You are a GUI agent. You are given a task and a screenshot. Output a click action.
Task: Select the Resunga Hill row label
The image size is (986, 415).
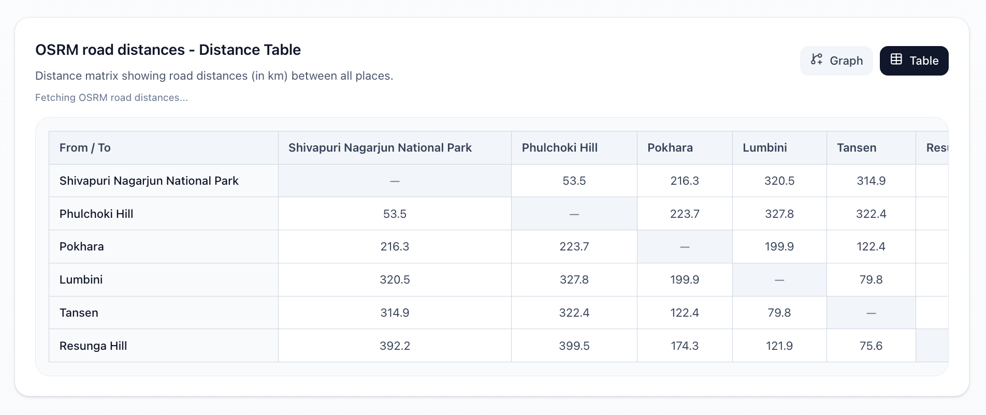coord(93,346)
